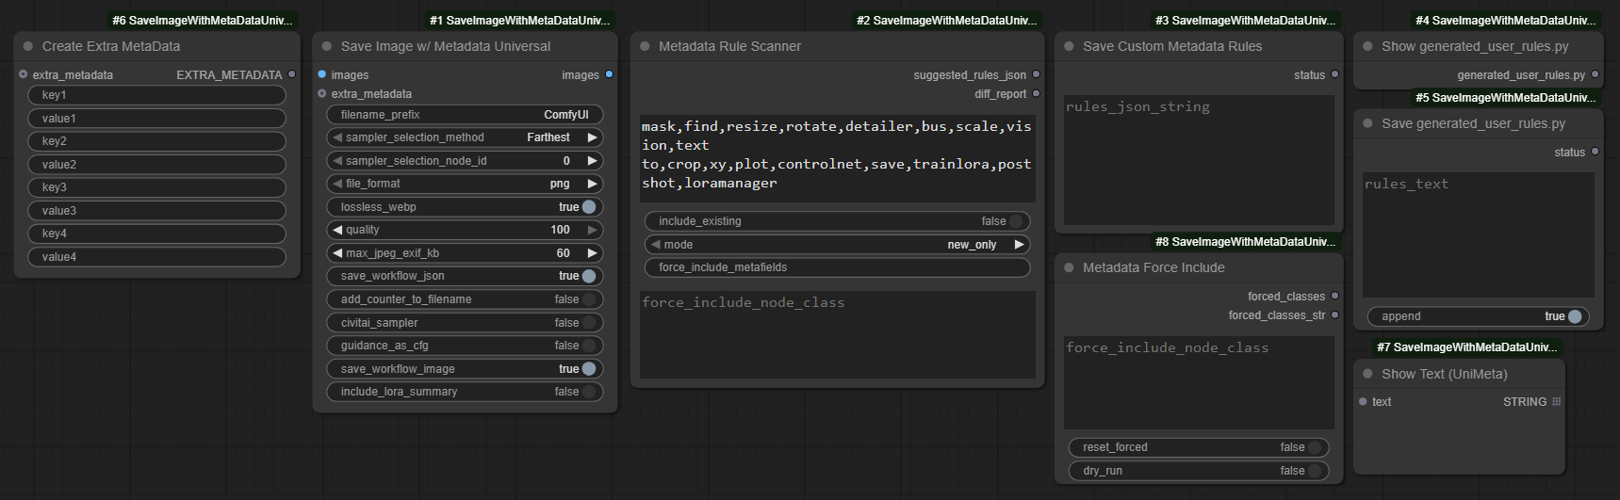Click the value1 input field

pos(156,119)
